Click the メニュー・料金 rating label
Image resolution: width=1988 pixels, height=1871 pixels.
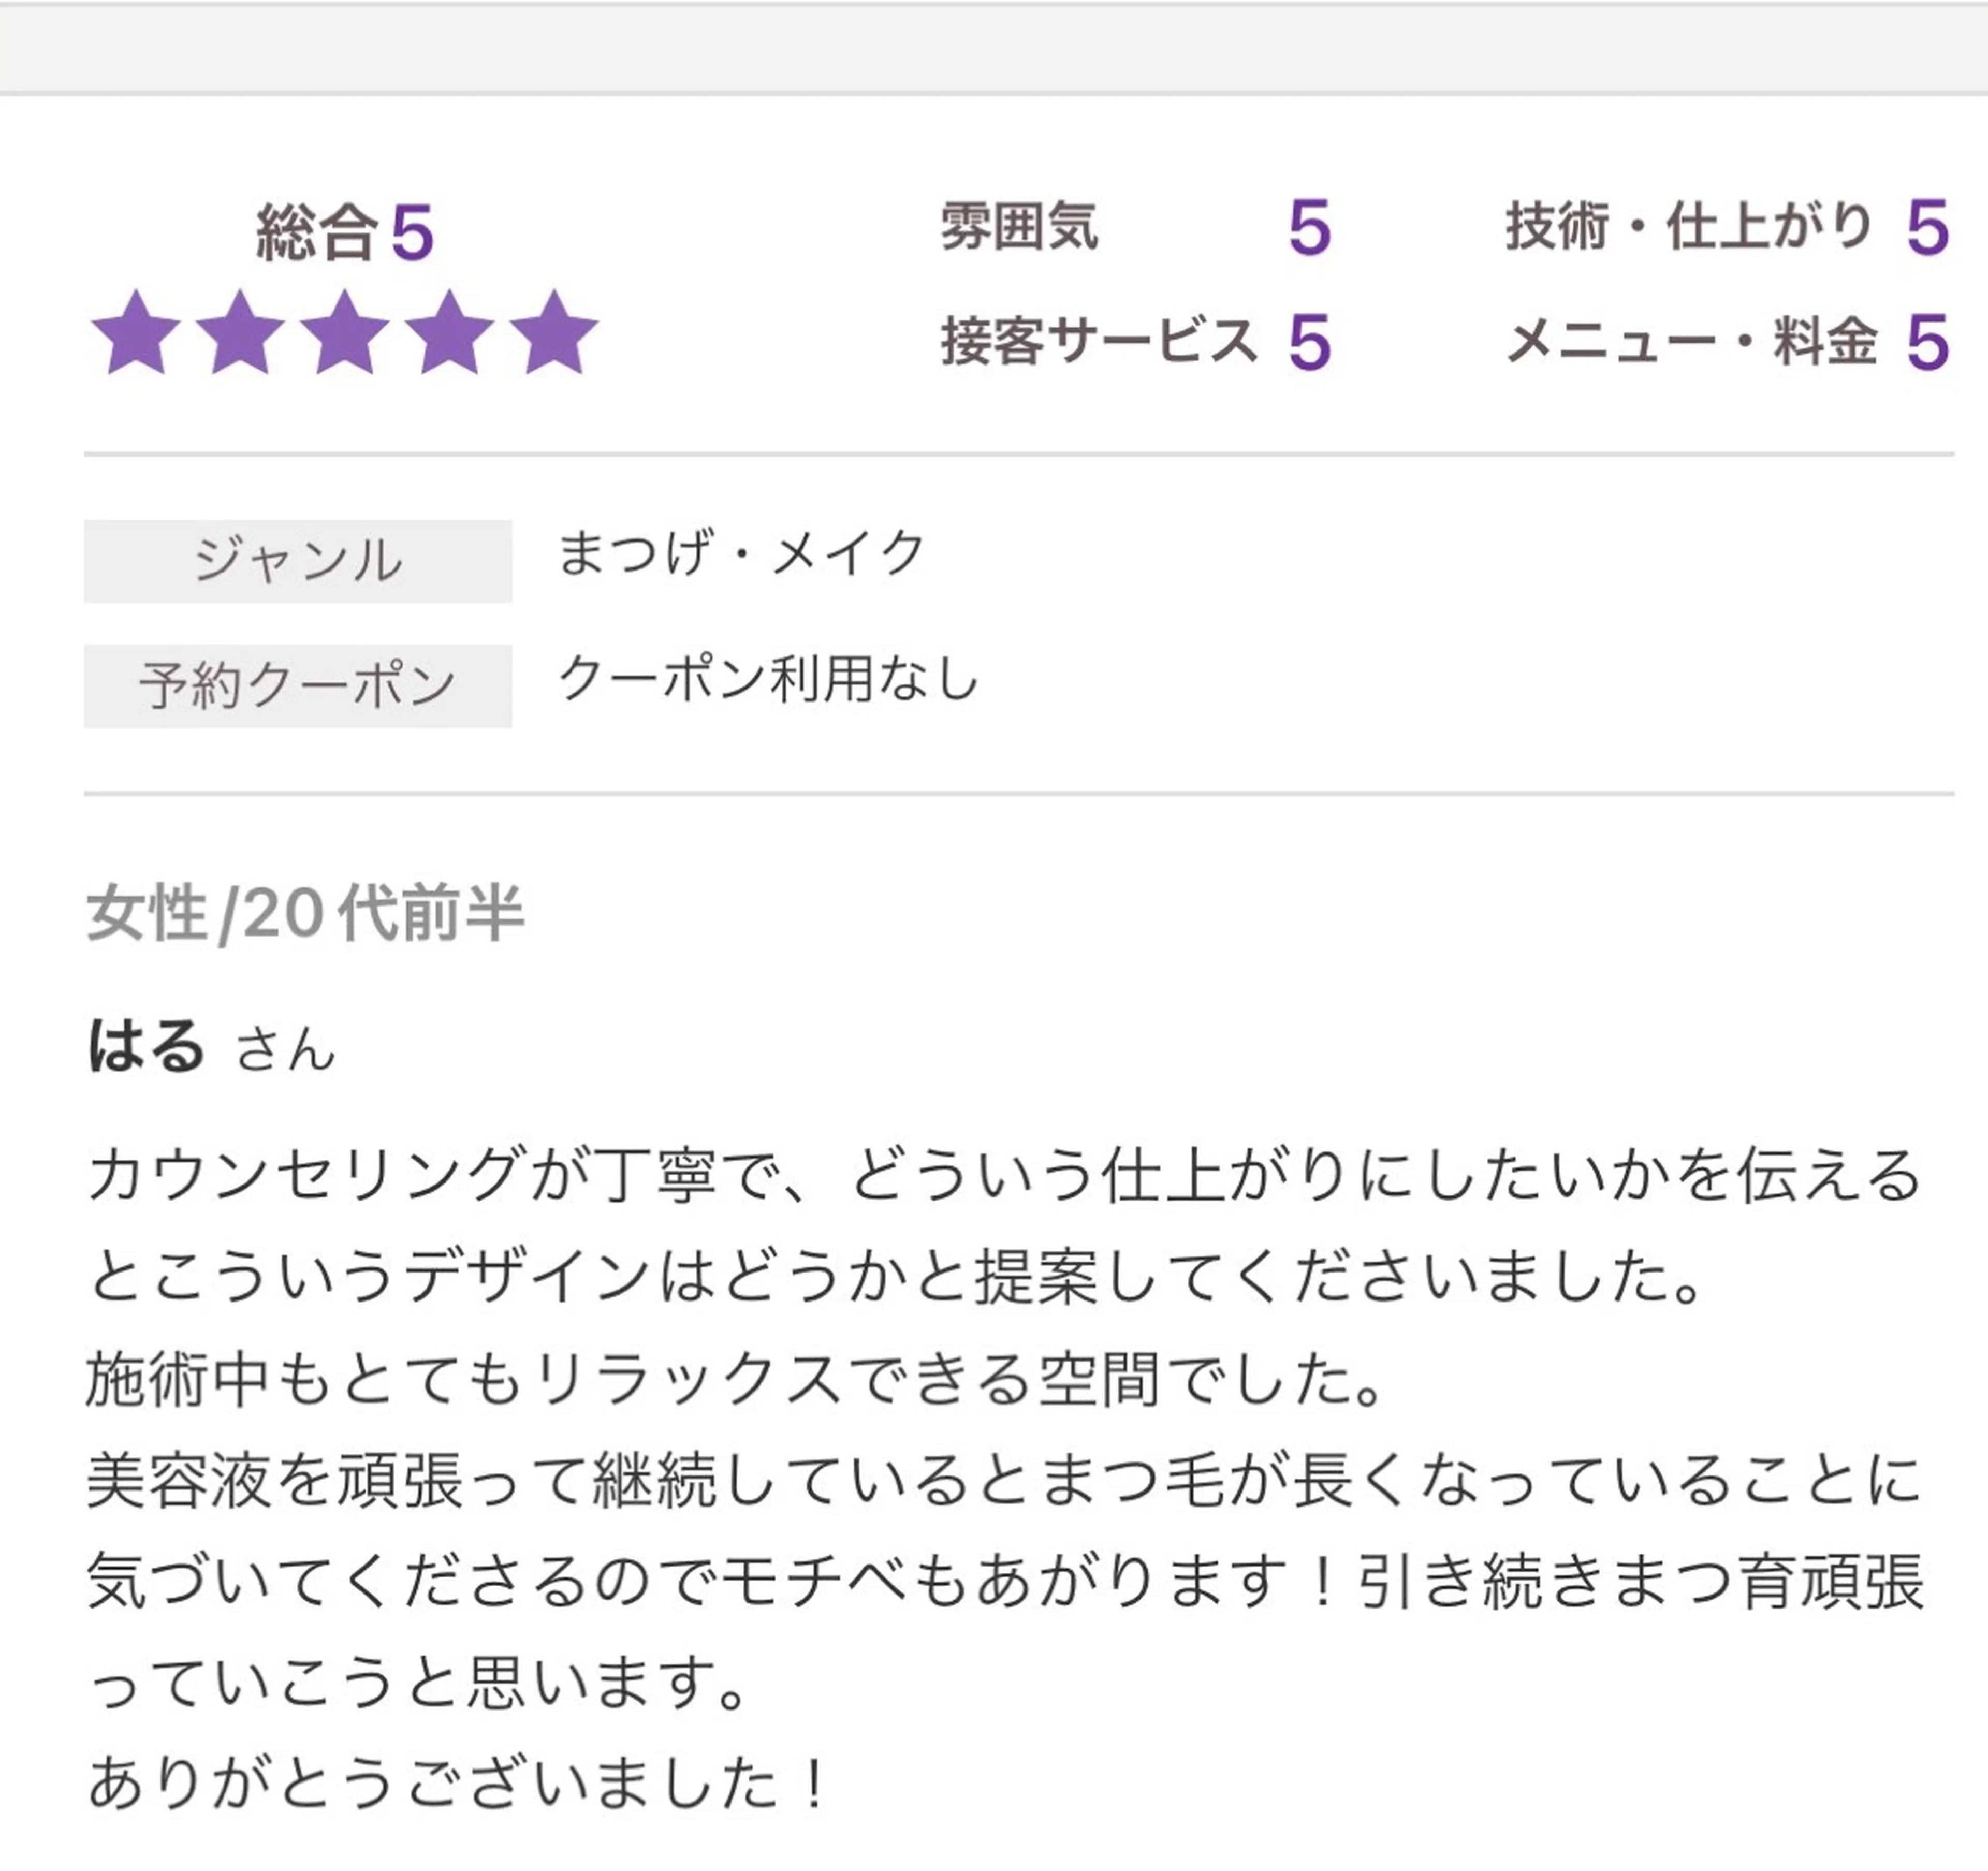pos(1691,342)
